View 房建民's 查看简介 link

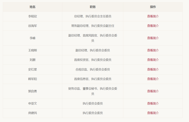(153, 113)
